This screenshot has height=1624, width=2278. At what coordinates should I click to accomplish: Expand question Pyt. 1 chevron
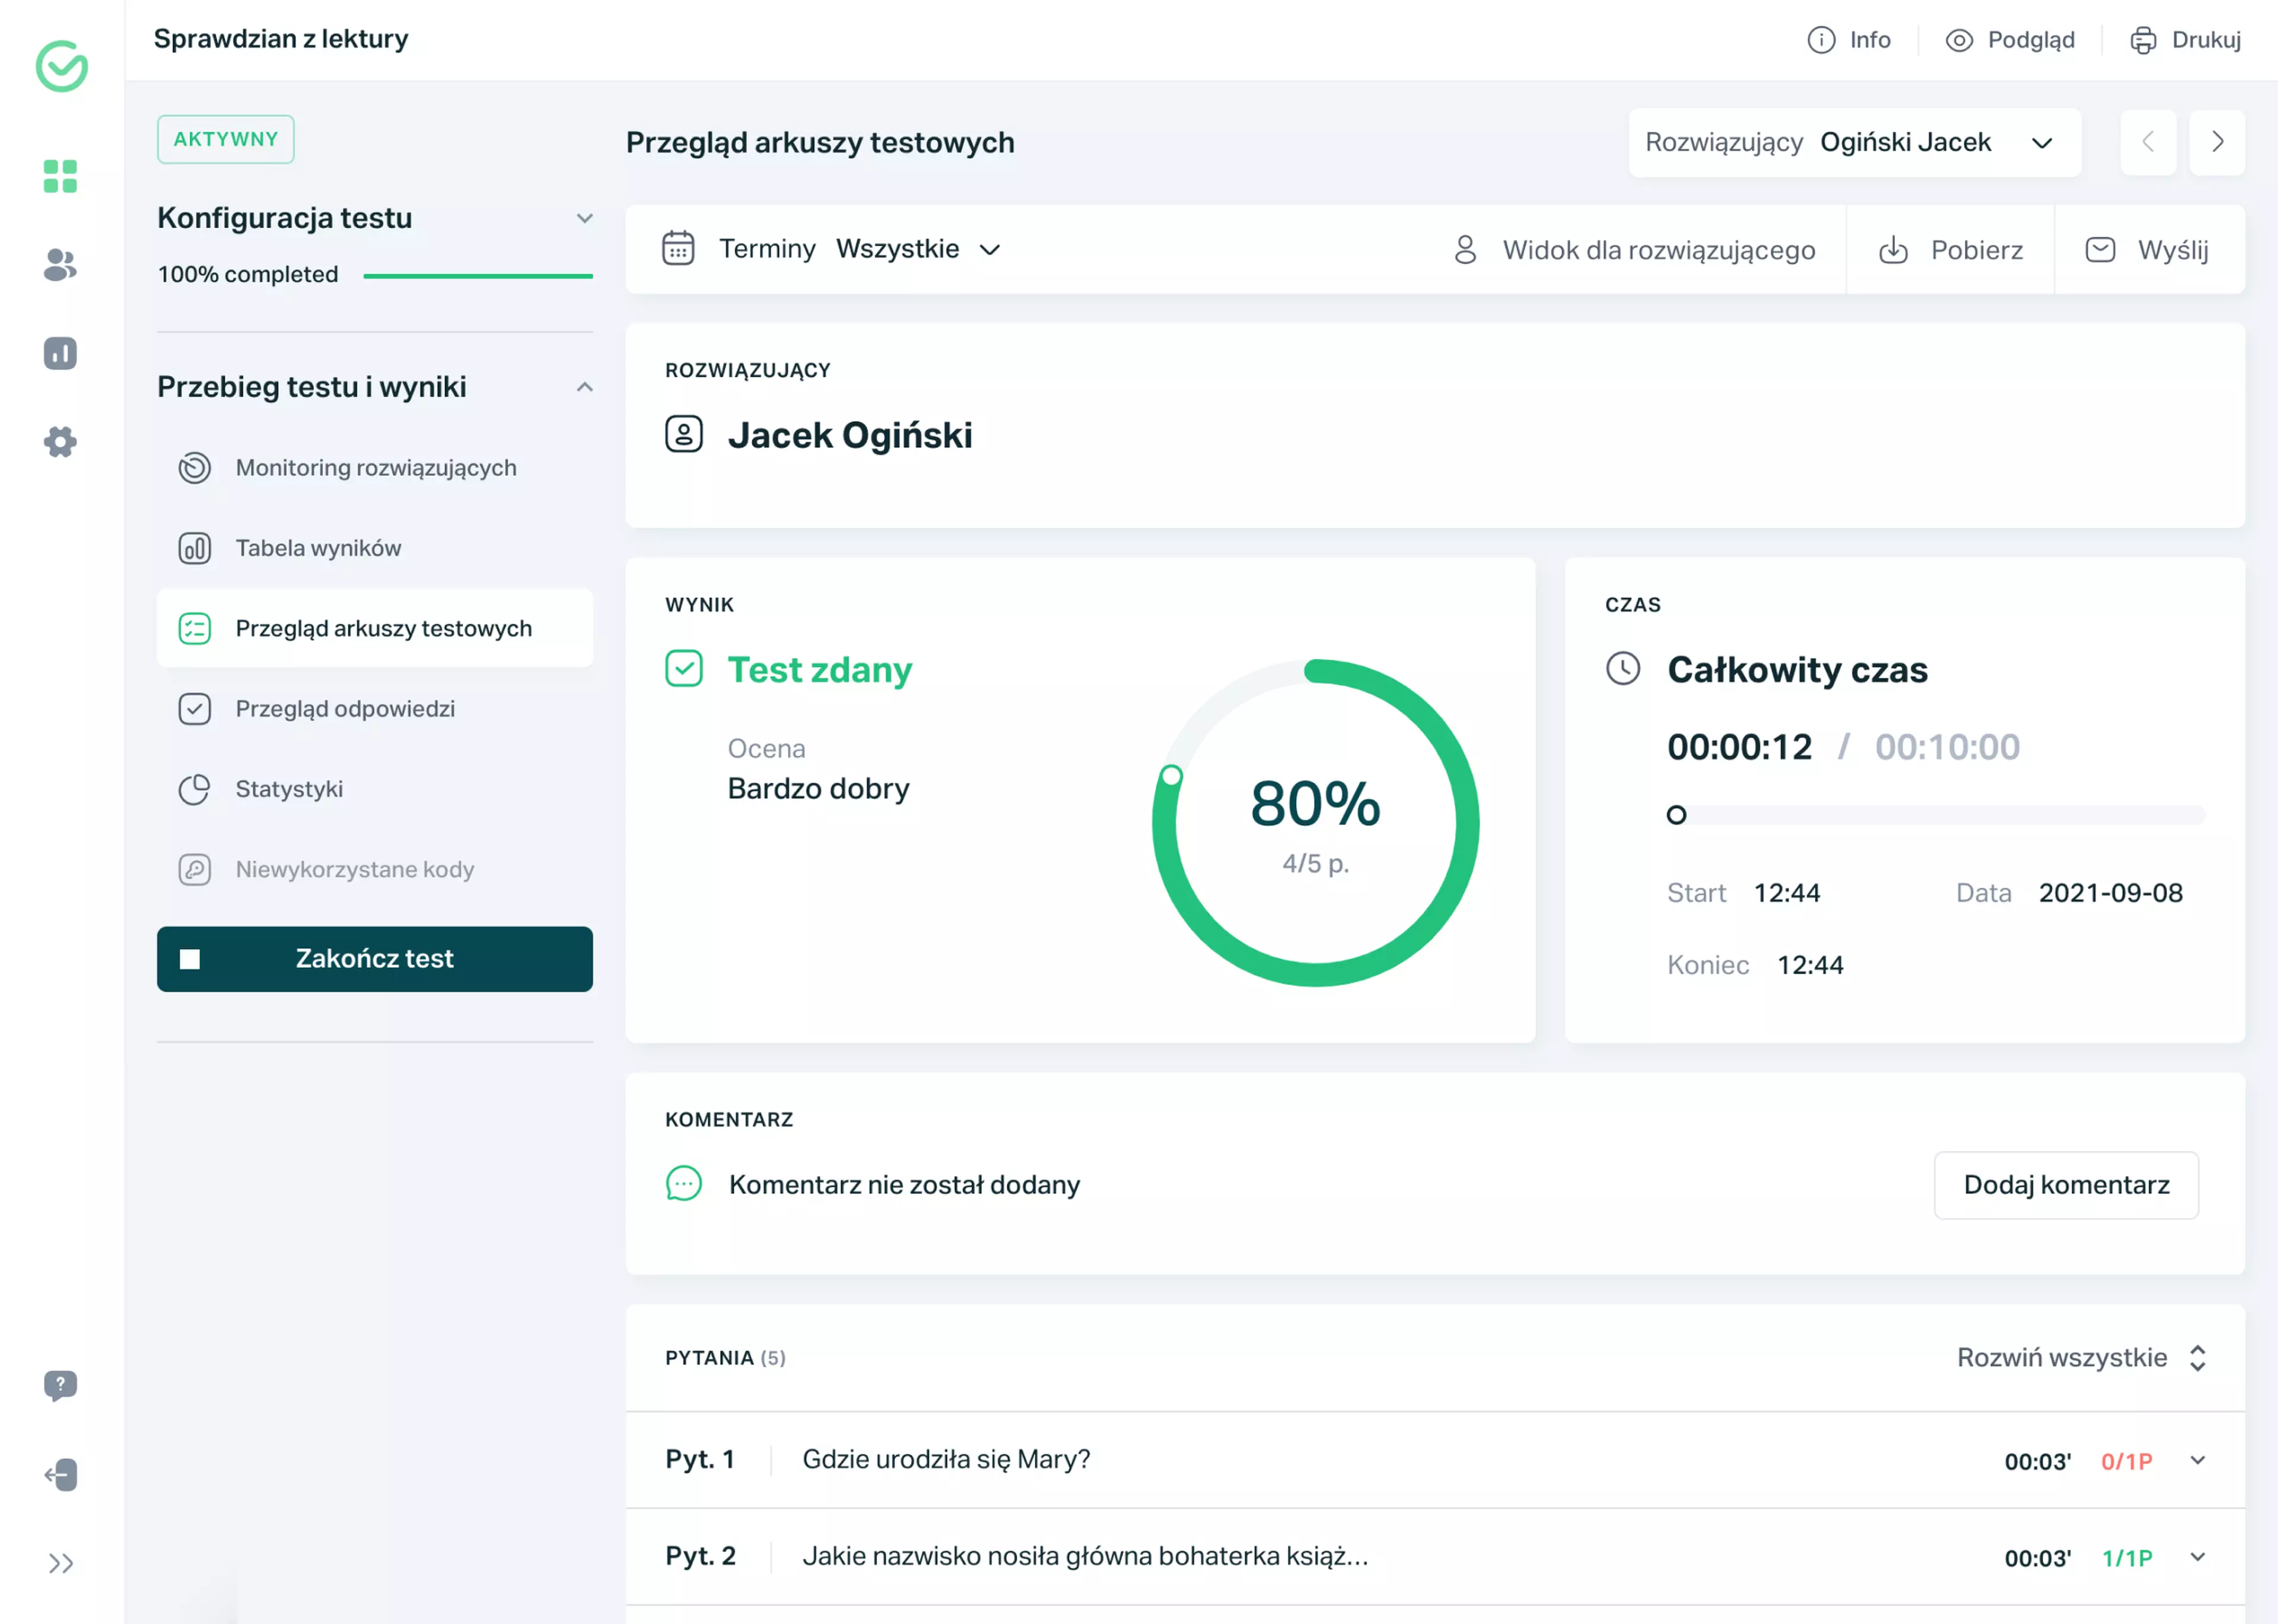click(2197, 1460)
